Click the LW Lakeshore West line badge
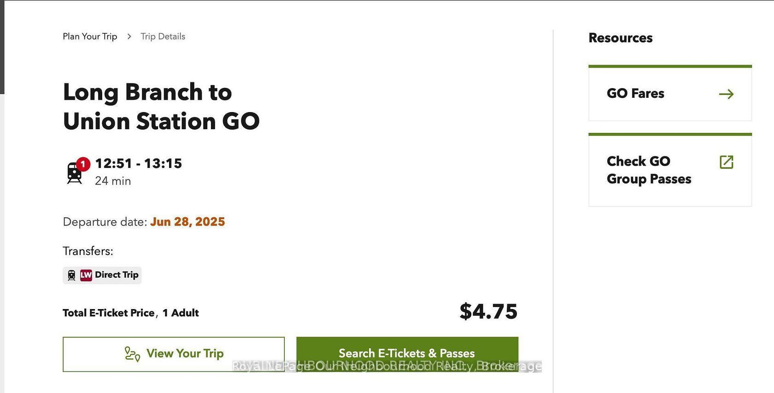 (x=86, y=275)
